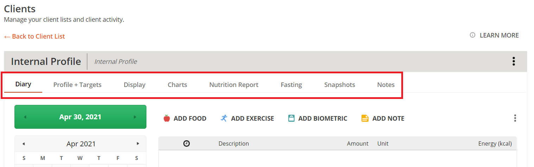Click the info icon beside Learn More
The image size is (534, 167).
pos(473,35)
